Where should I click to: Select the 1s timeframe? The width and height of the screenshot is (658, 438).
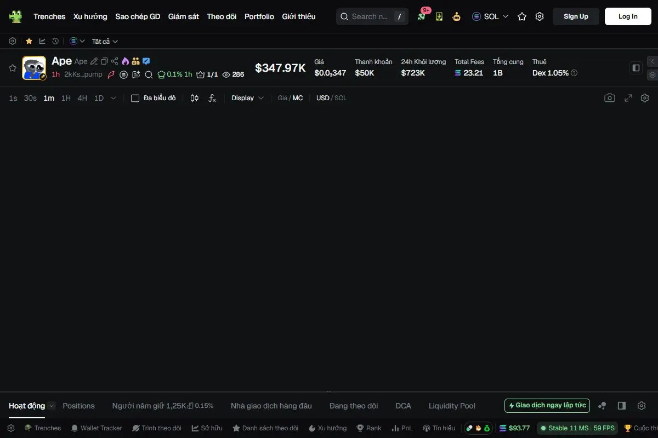[13, 98]
